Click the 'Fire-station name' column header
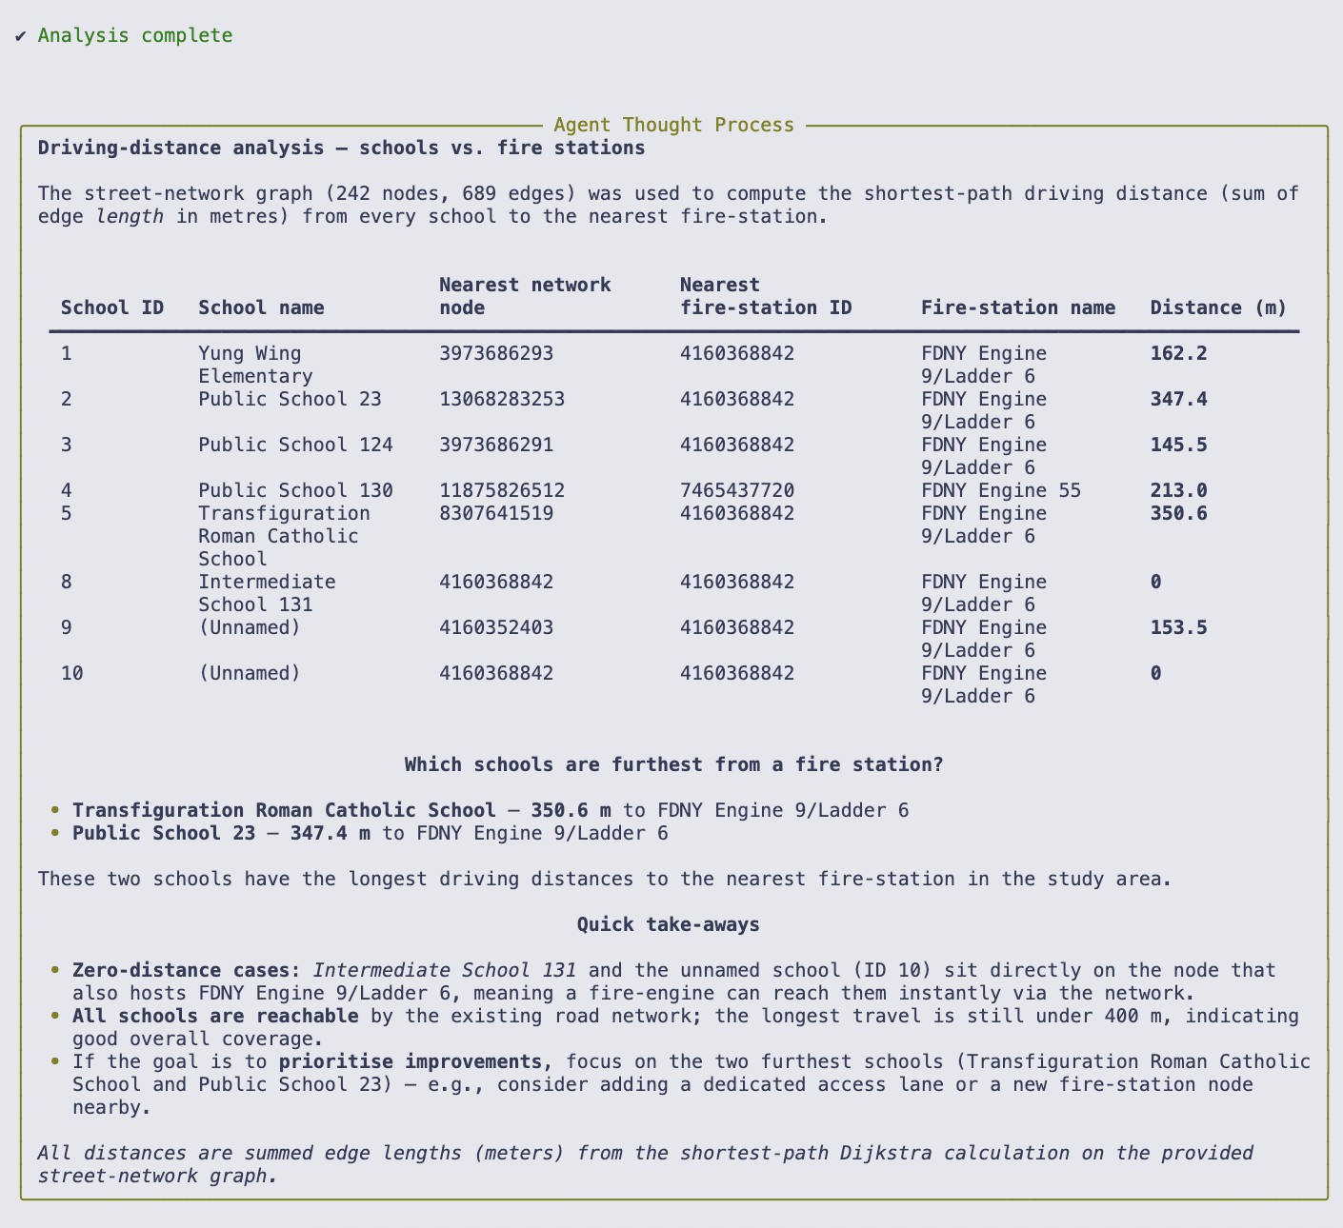1343x1228 pixels. (x=1018, y=307)
